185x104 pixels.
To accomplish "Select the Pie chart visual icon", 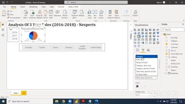I will [x=139, y=36].
